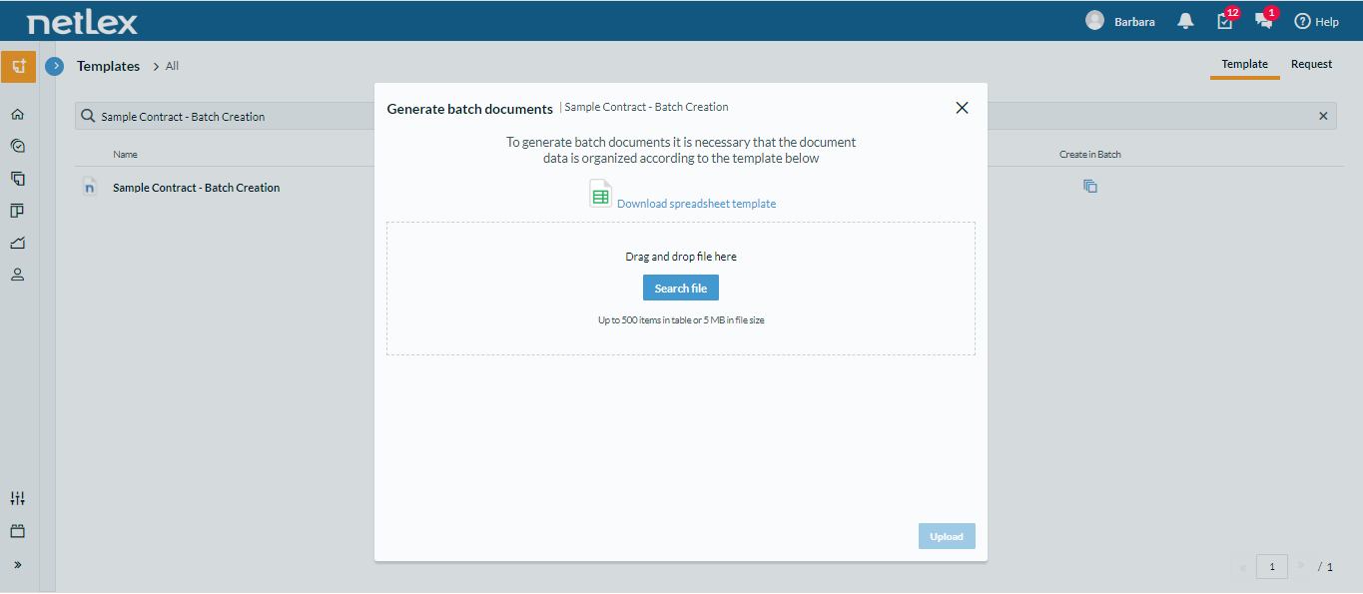Expand the sidebar with double chevron
The width and height of the screenshot is (1363, 594).
click(17, 564)
